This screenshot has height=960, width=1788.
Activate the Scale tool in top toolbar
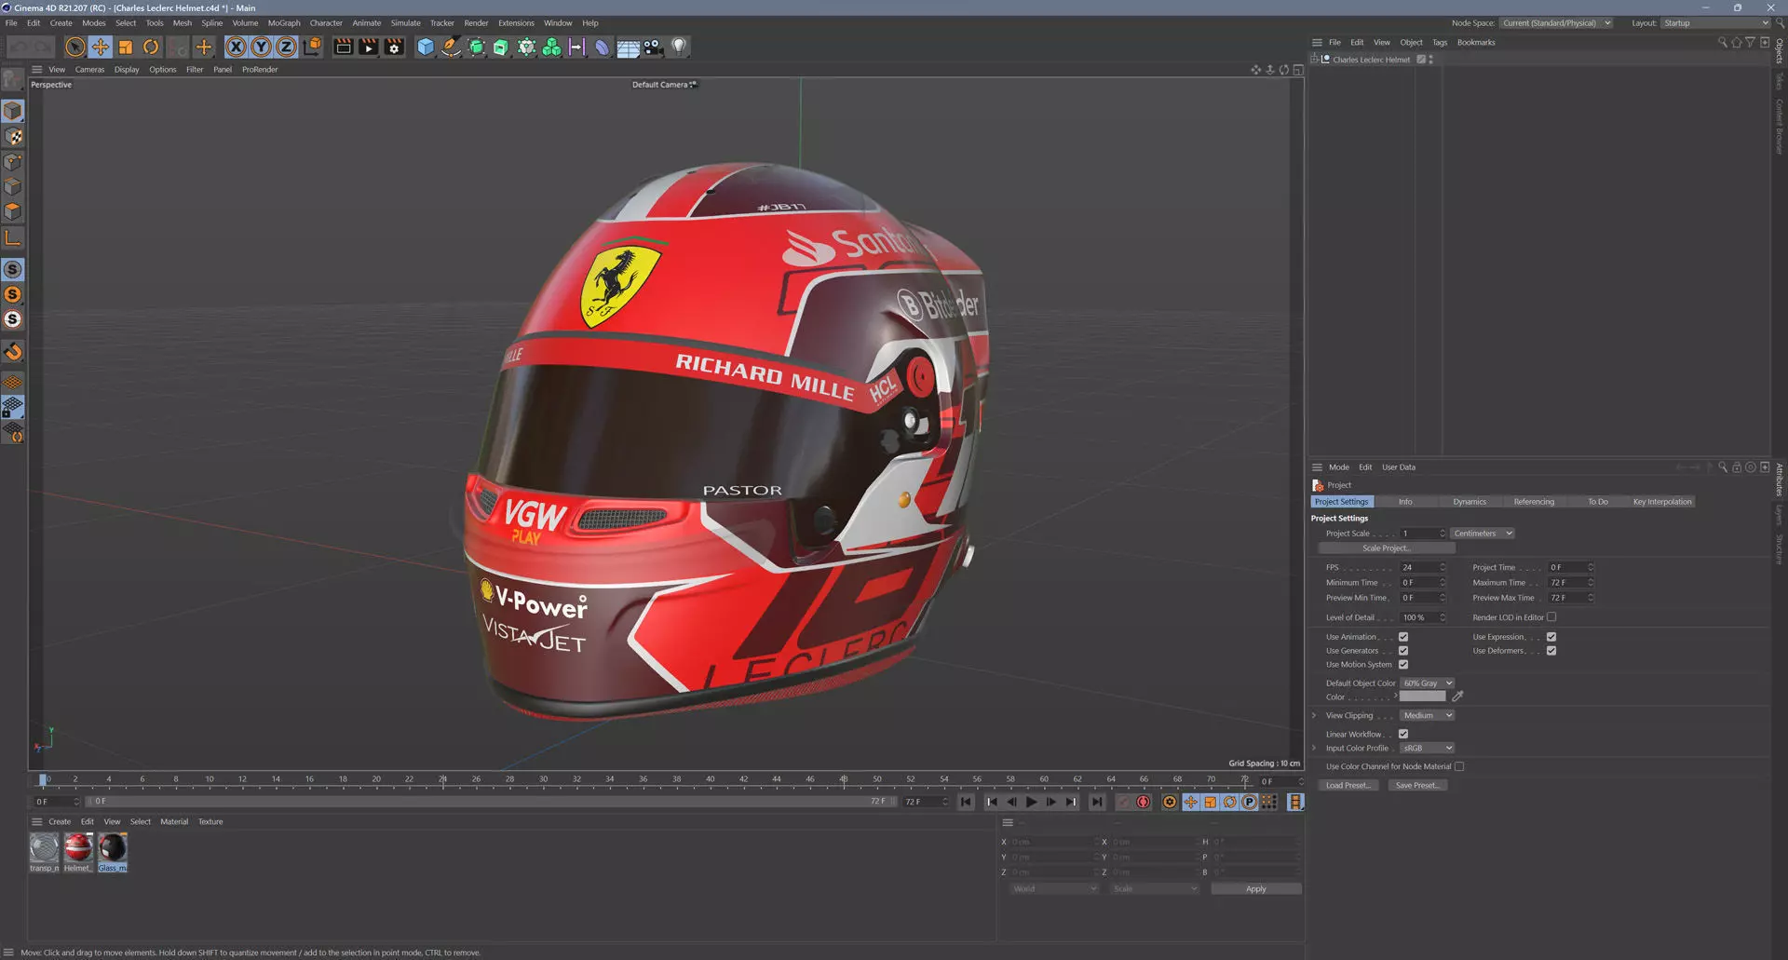(126, 47)
